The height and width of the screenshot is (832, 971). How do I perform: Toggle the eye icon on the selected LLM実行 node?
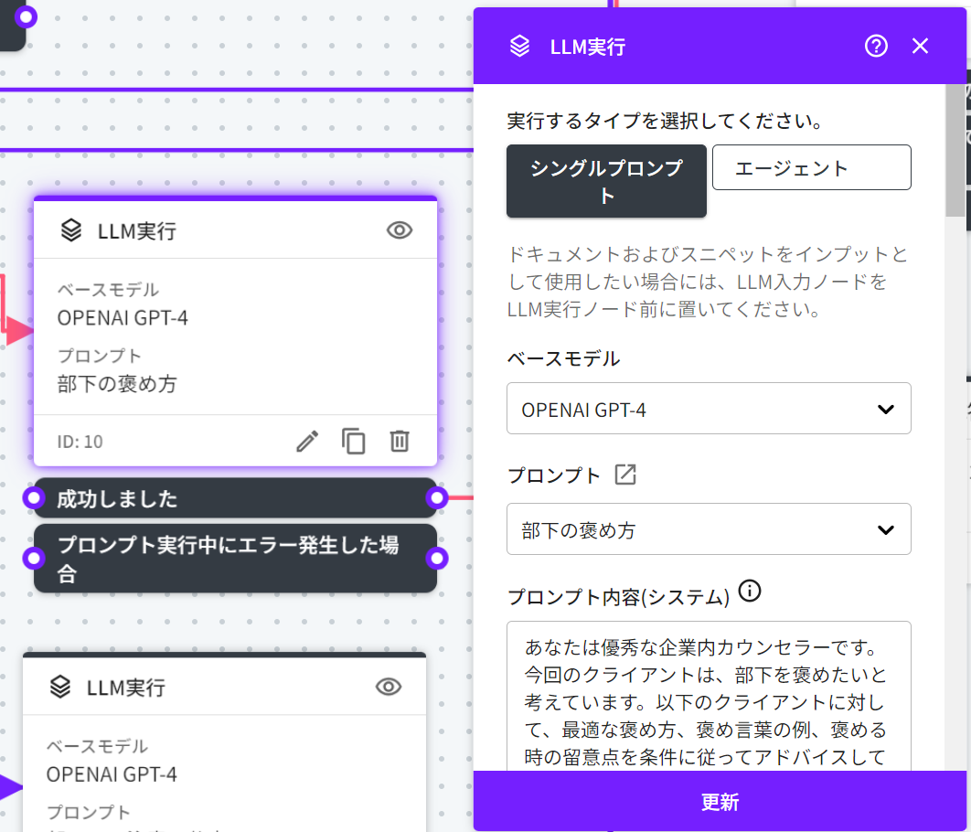pos(400,230)
